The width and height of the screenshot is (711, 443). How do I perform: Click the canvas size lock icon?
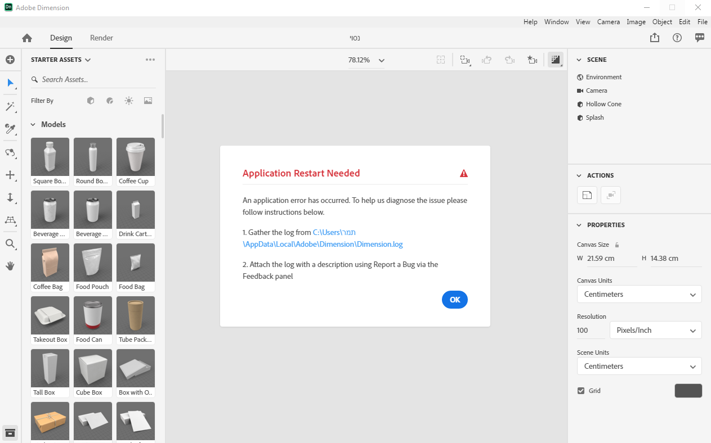617,245
